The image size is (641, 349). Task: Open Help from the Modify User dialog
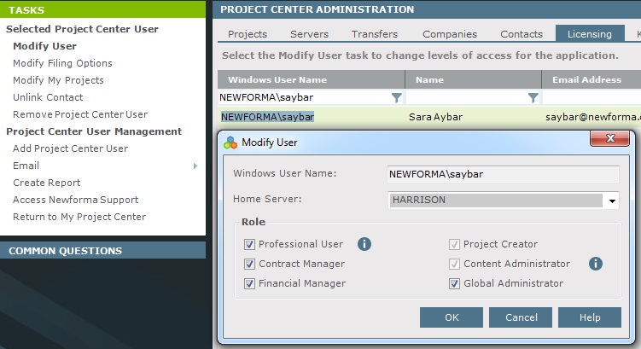[590, 317]
